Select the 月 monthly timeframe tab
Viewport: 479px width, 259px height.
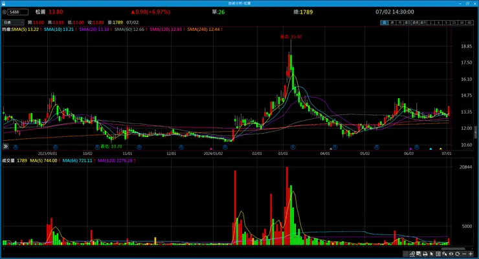(x=400, y=23)
